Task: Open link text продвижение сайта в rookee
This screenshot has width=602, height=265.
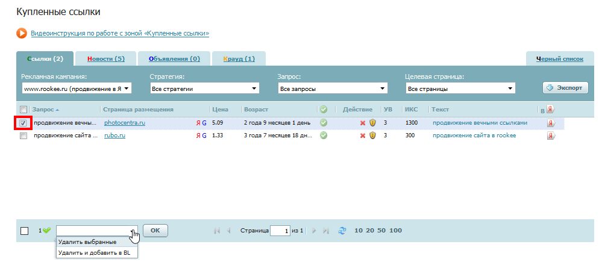Action: [x=474, y=136]
